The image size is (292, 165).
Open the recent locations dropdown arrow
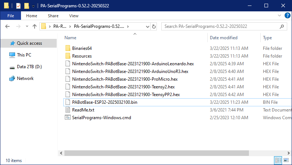27,26
